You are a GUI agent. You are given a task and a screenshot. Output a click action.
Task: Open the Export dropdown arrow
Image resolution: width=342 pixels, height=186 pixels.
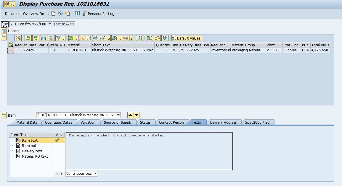coord(120,38)
